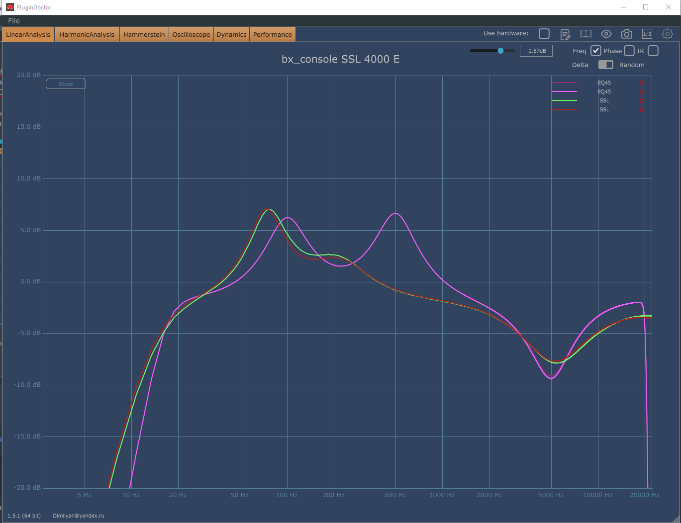Click the 1|2 channel mode icon
This screenshot has width=681, height=523.
647,34
